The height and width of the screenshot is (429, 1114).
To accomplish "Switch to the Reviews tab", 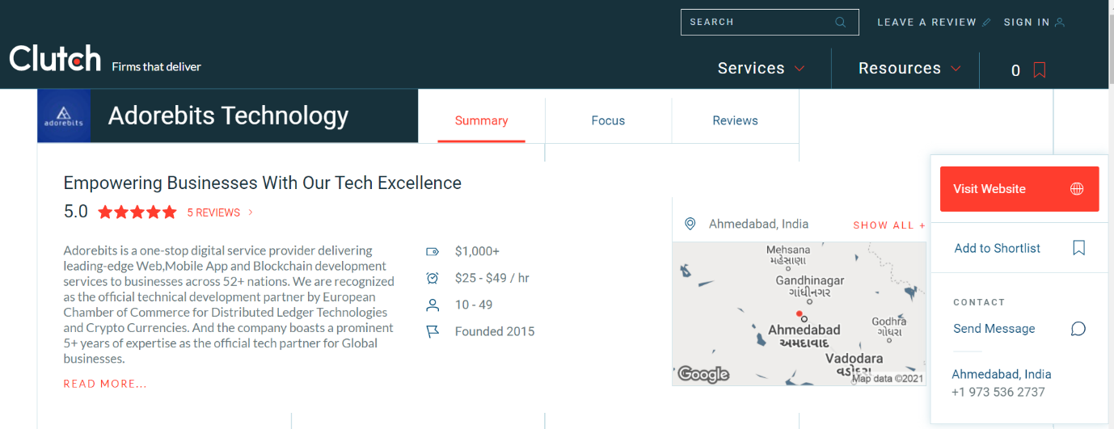I will tap(736, 120).
